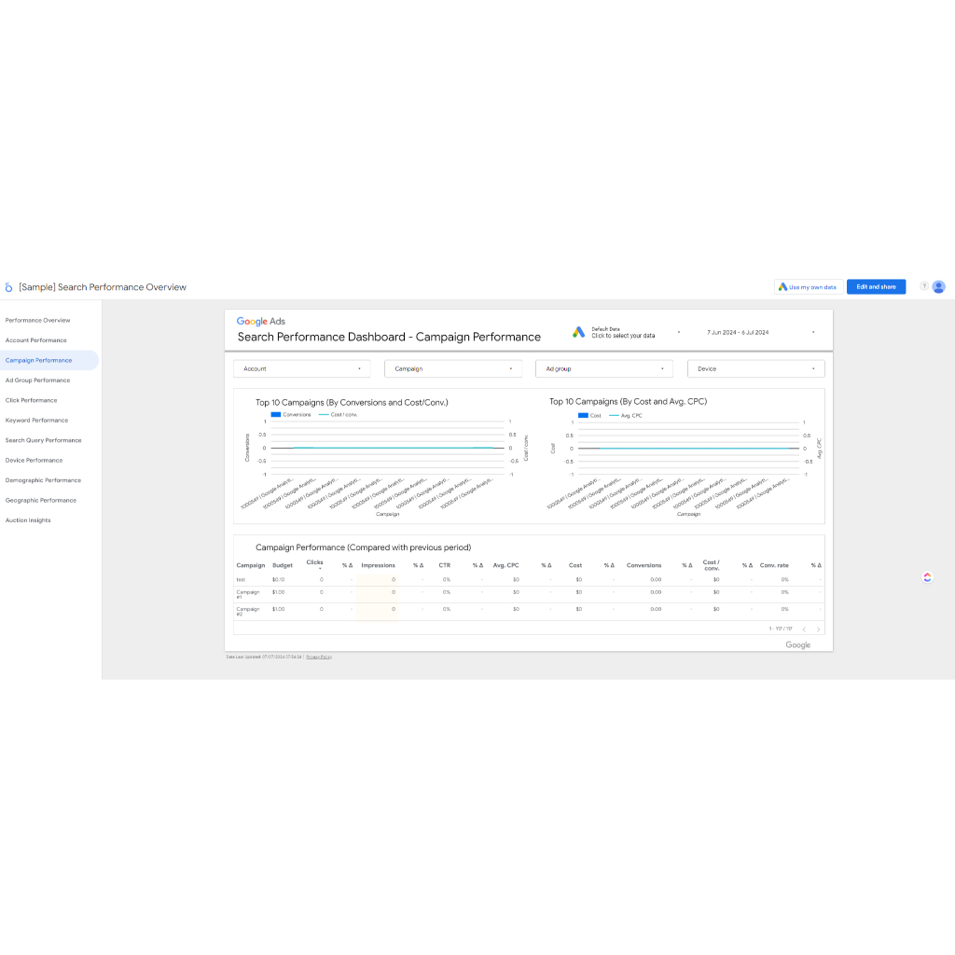Click the Google Ads logo in report header
Viewport: 955px width, 955px height.
point(261,321)
